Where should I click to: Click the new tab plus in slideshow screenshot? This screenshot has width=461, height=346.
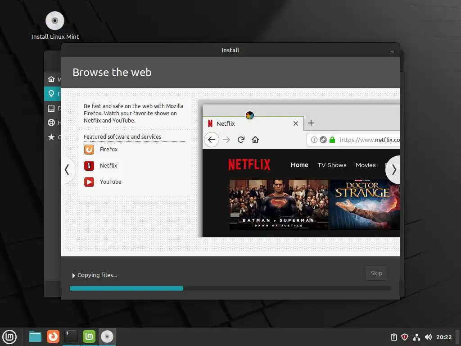point(311,123)
